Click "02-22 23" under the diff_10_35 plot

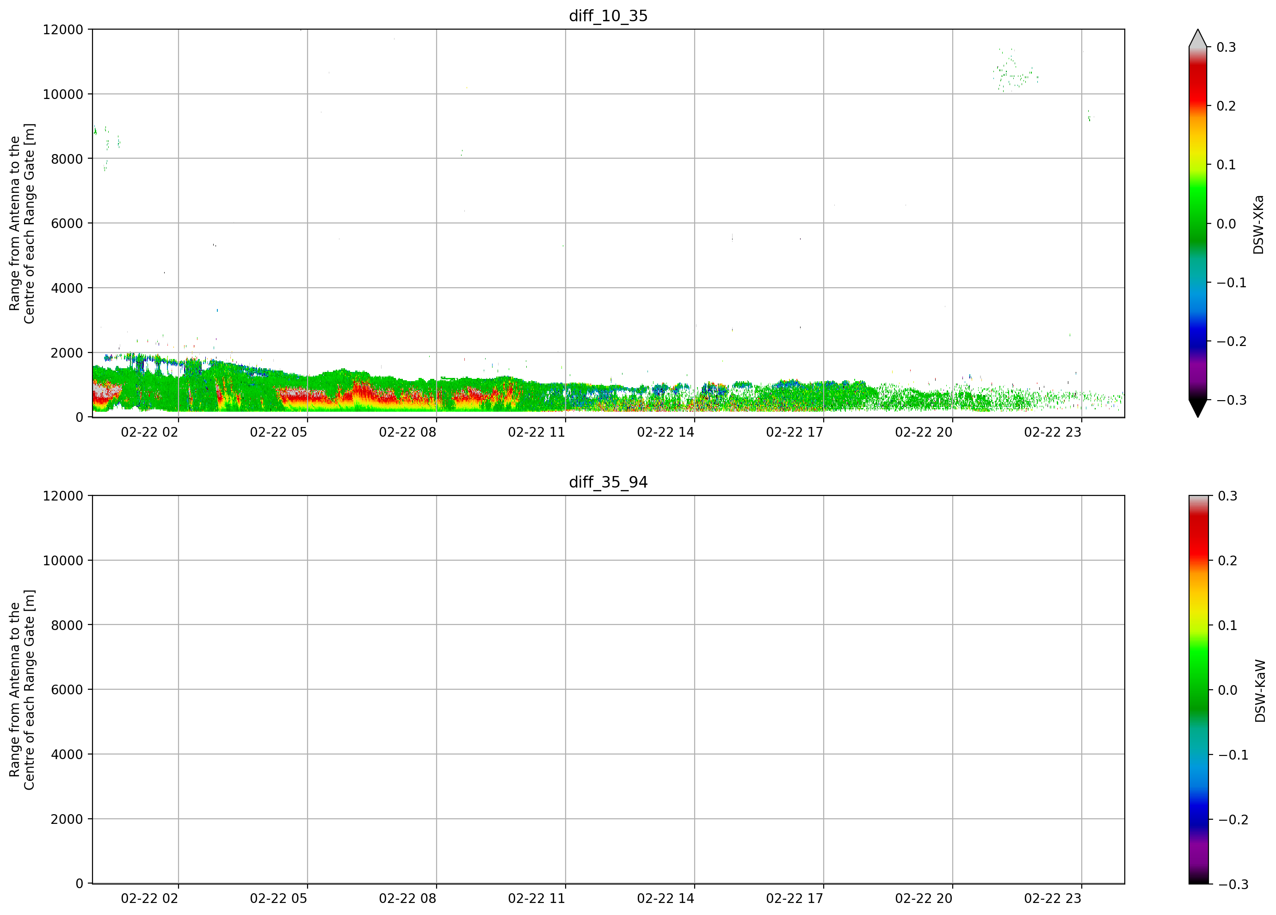1053,432
